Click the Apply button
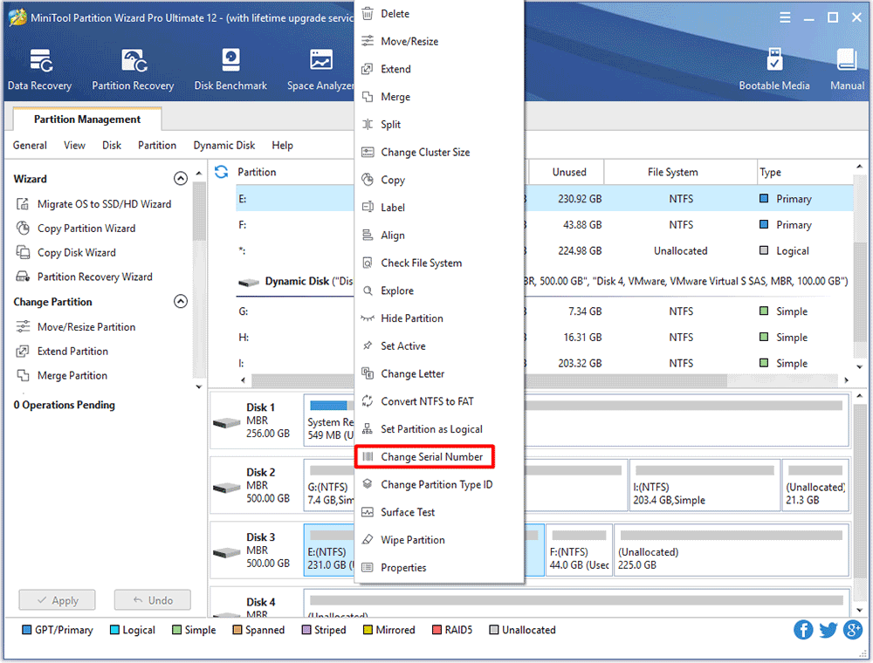This screenshot has height=663, width=873. coord(57,599)
